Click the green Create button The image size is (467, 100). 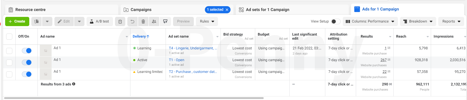coord(17,21)
